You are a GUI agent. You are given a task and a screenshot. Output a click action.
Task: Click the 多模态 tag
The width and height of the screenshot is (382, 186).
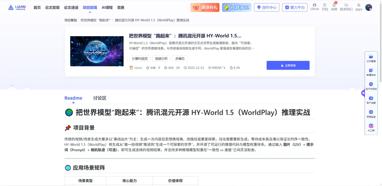coord(180,58)
